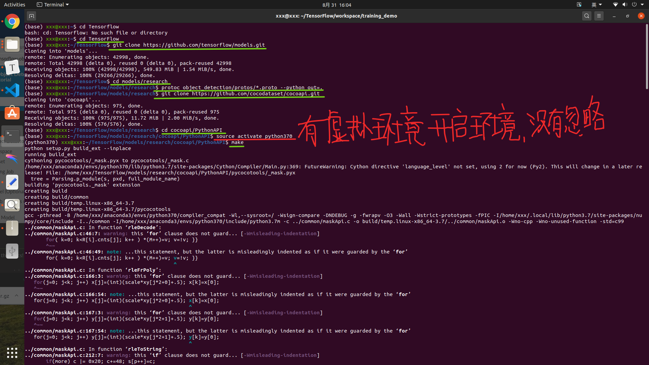The height and width of the screenshot is (365, 649).
Task: Open the Text Editor from dock
Action: pyautogui.click(x=12, y=182)
